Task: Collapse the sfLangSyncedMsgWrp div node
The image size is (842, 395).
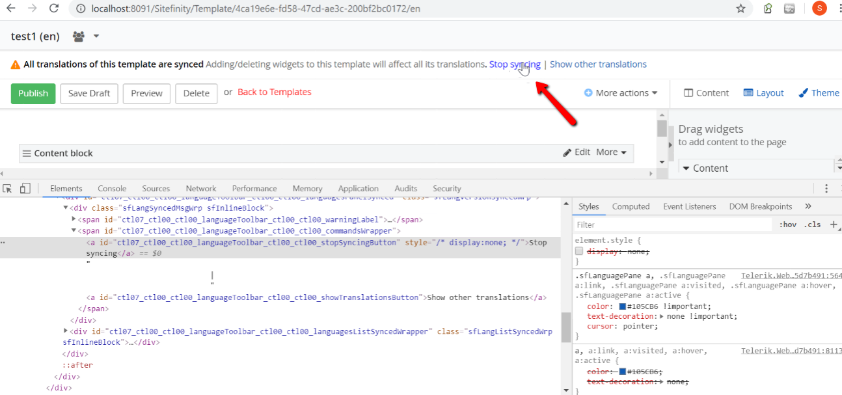Action: (66, 208)
